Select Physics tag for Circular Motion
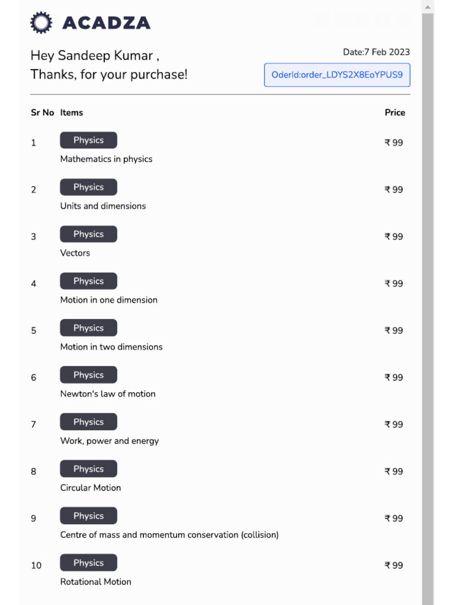This screenshot has height=605, width=453. click(88, 469)
